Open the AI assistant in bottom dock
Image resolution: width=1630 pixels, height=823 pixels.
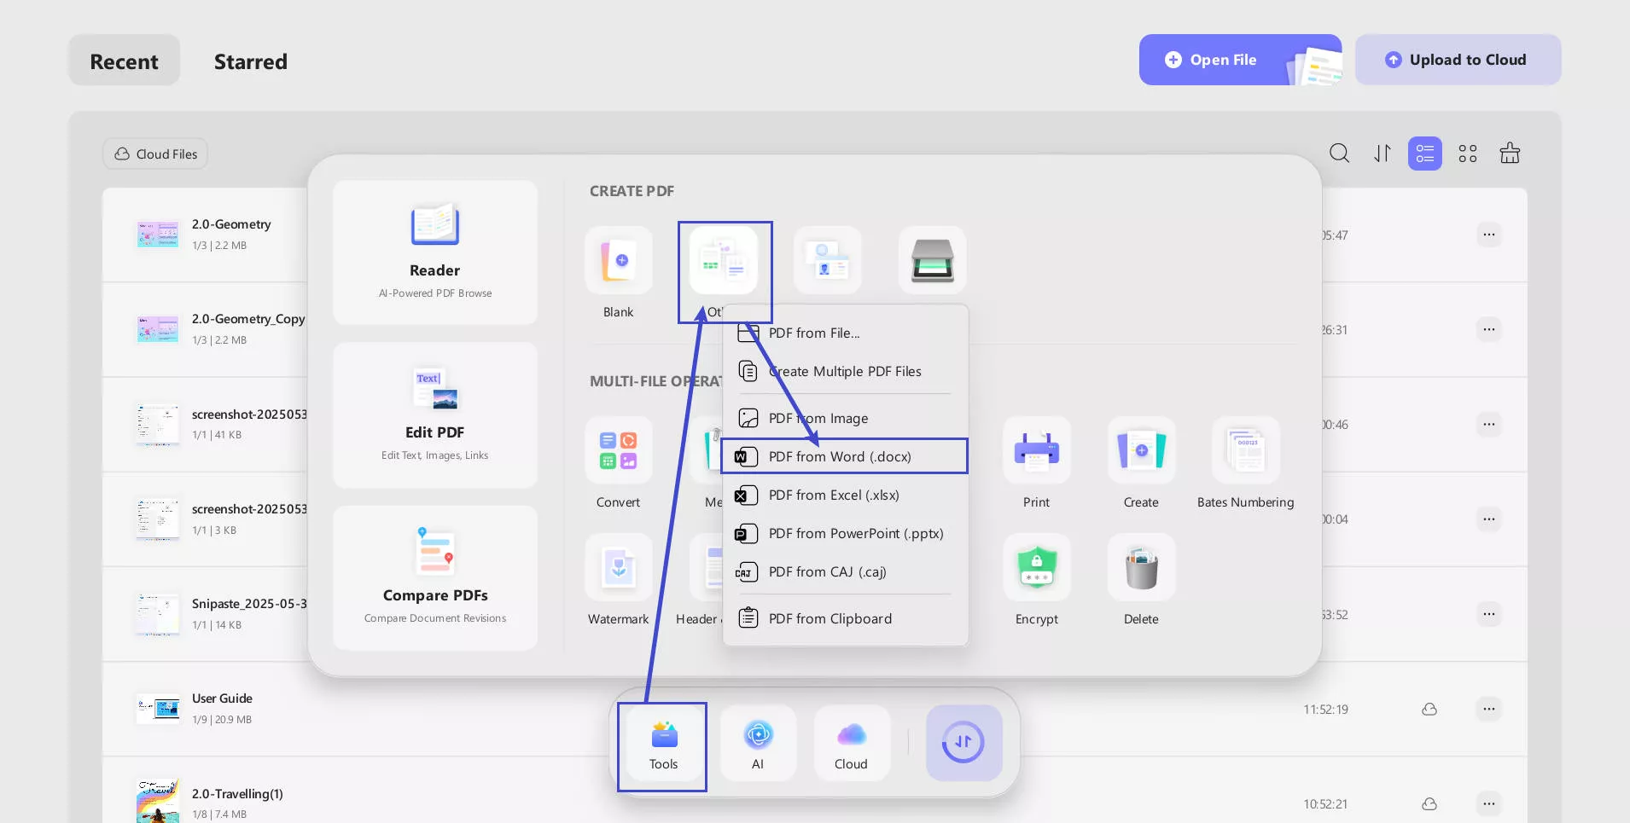758,743
